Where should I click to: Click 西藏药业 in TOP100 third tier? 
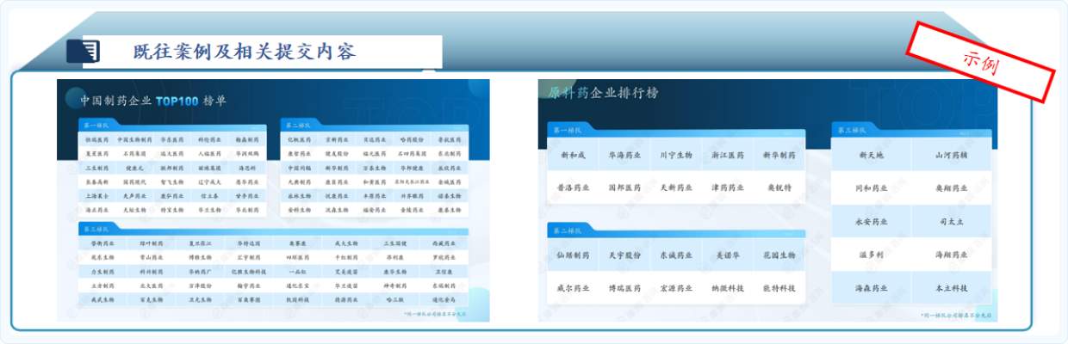(x=444, y=243)
